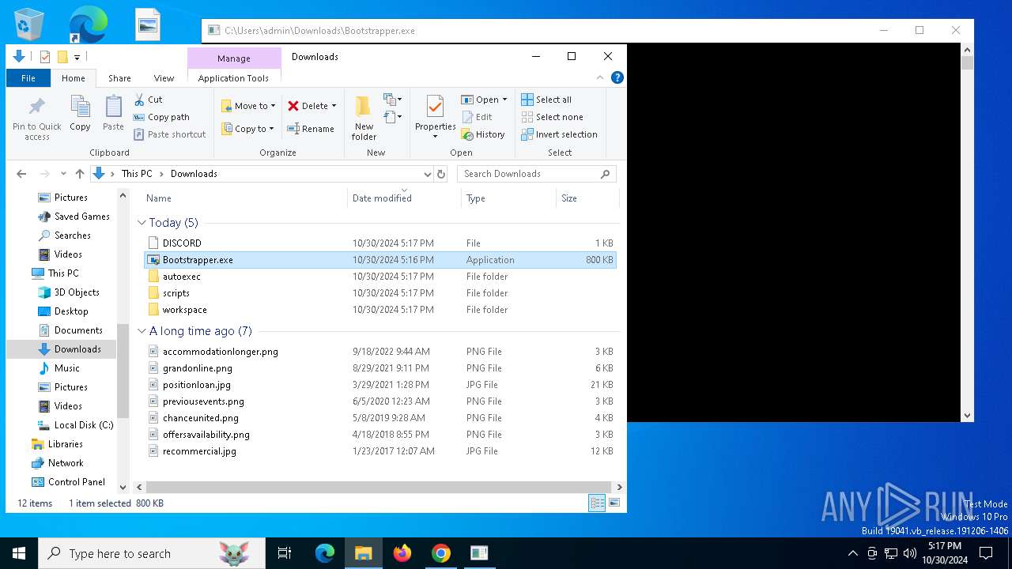Open Firefox from taskbar
This screenshot has width=1012, height=569.
click(x=402, y=553)
